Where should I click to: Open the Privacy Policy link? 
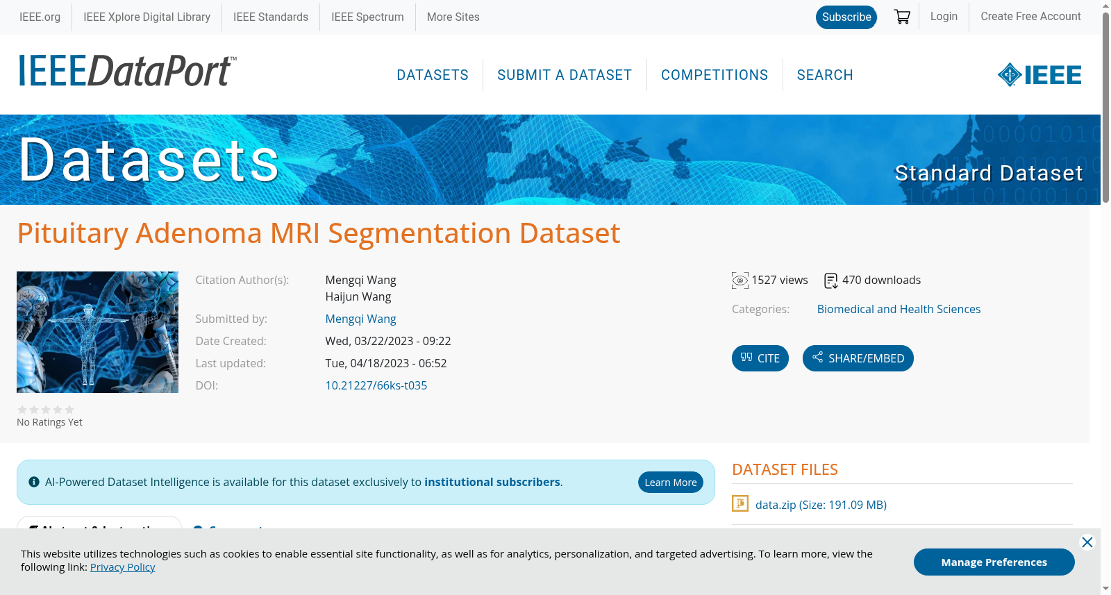coord(122,567)
